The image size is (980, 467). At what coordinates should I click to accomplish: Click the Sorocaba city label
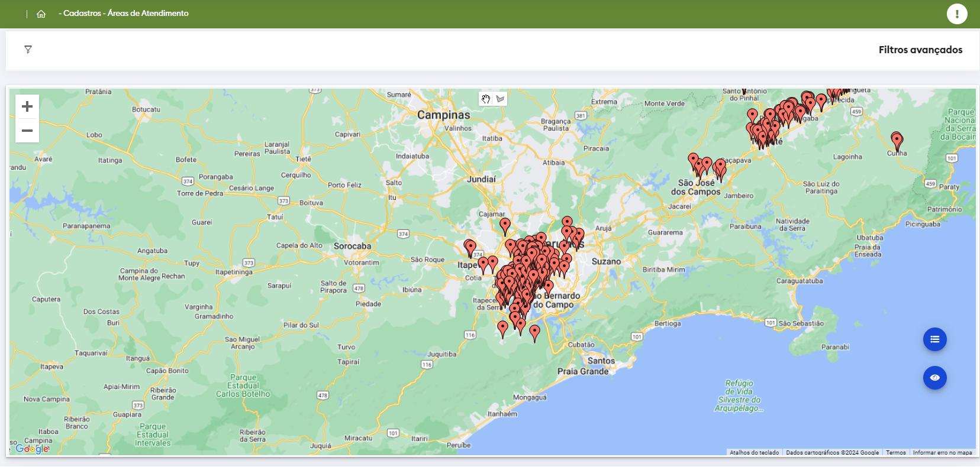pos(352,246)
